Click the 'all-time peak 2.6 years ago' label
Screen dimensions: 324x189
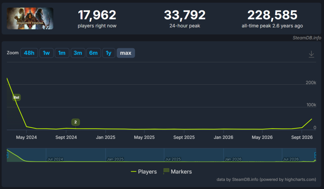click(272, 26)
